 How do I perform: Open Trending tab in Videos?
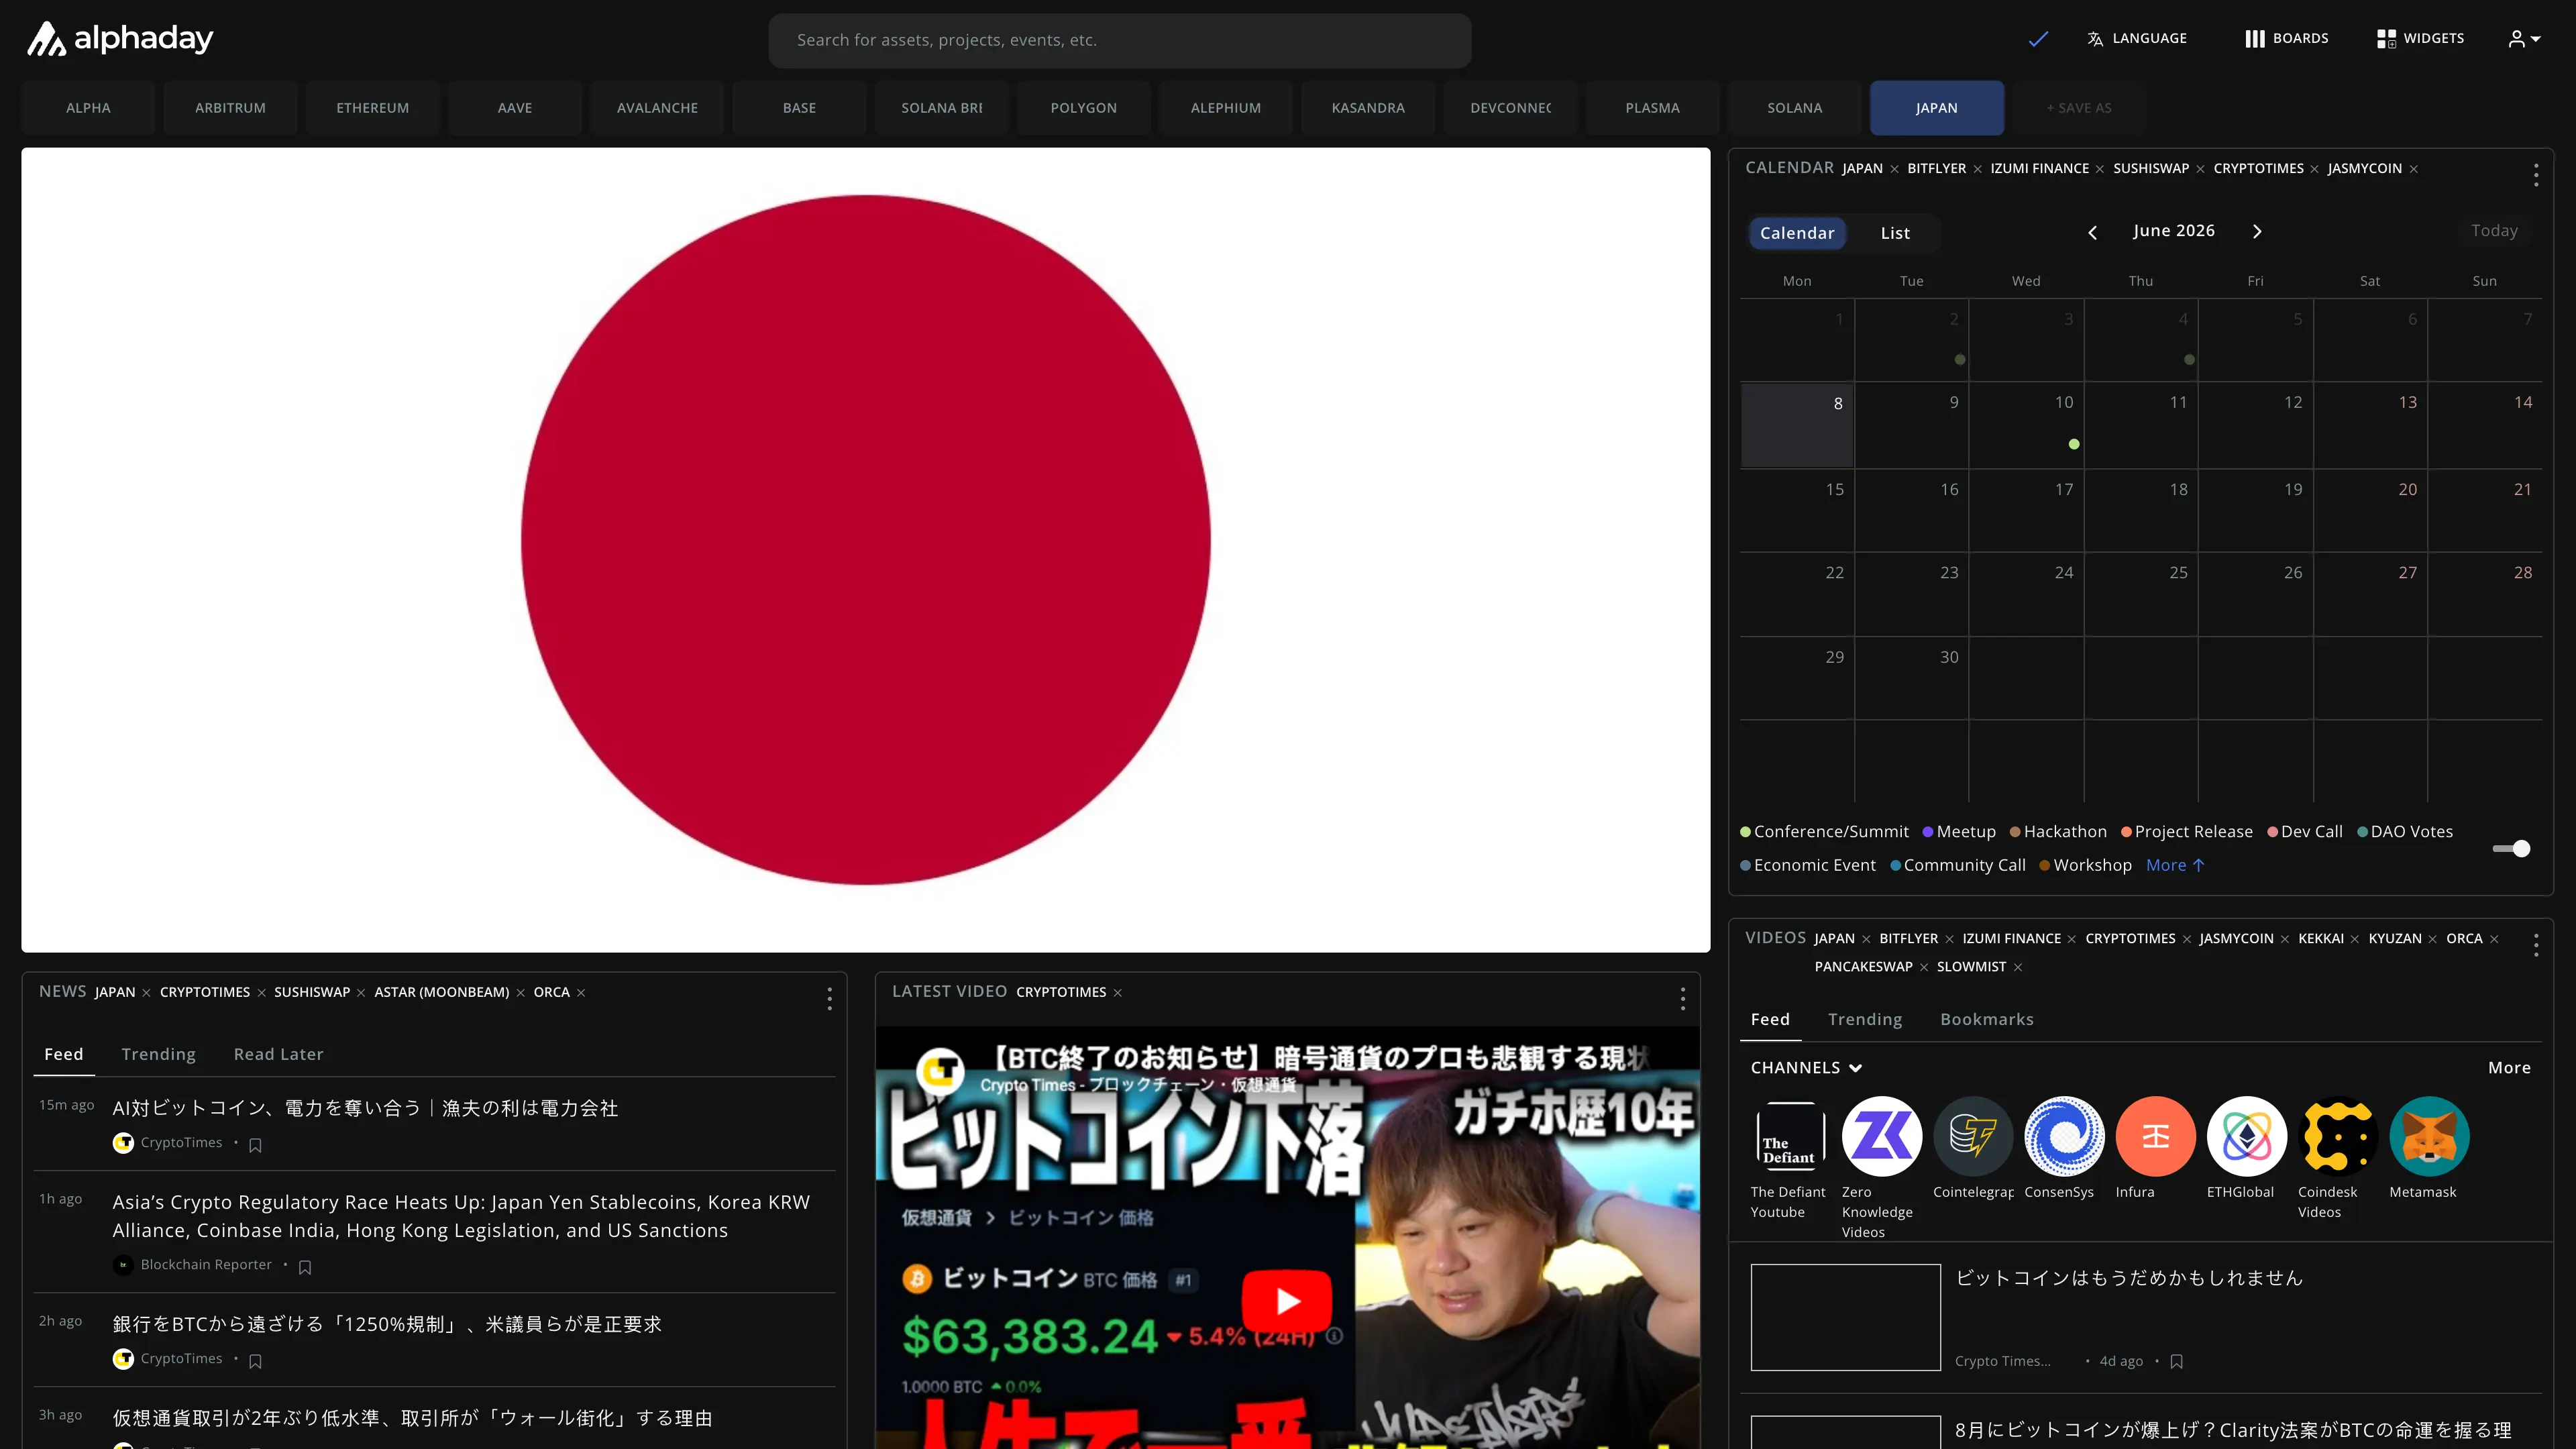pyautogui.click(x=1864, y=1020)
